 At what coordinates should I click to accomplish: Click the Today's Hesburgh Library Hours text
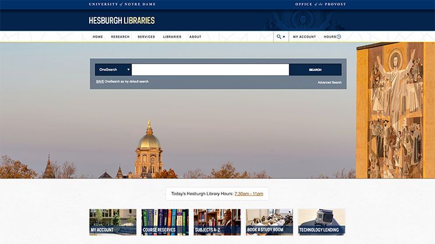pyautogui.click(x=202, y=193)
